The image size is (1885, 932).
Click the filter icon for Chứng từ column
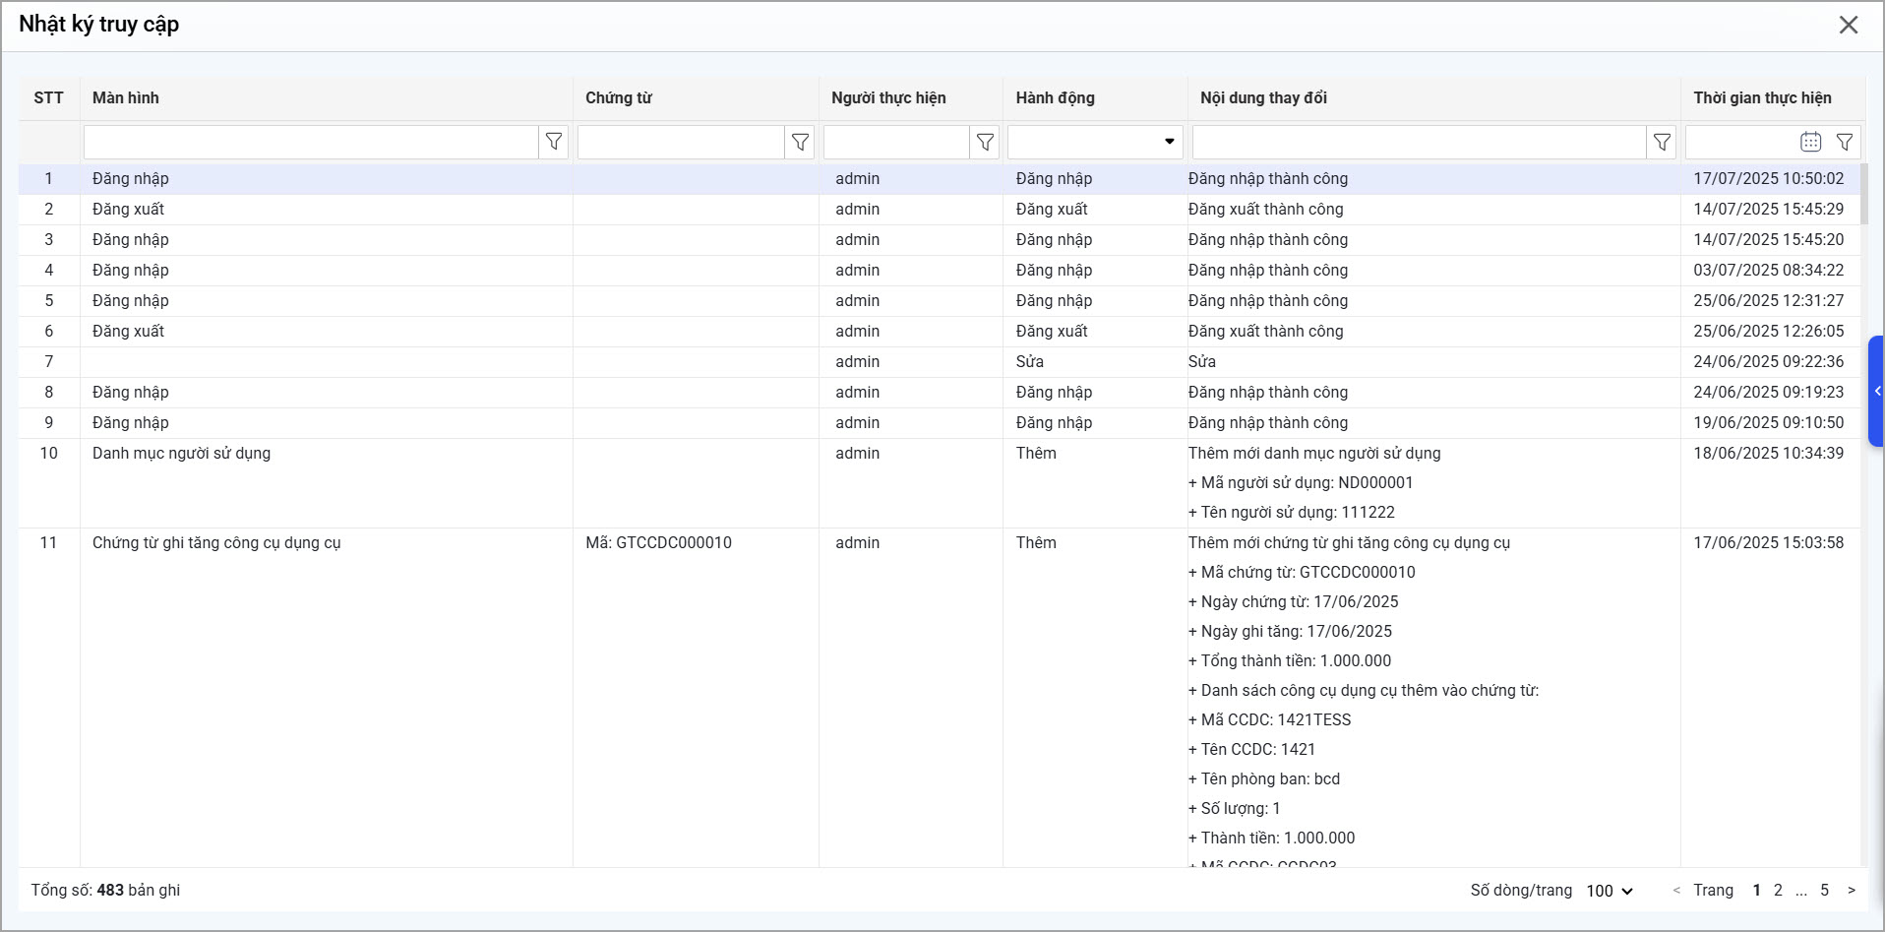800,142
